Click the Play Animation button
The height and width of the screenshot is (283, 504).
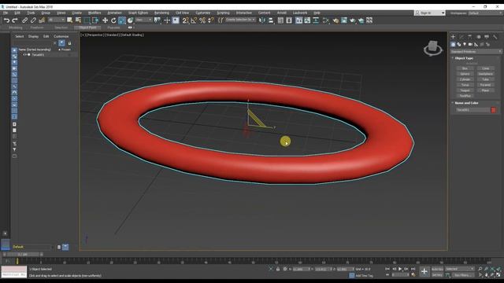coord(400,269)
